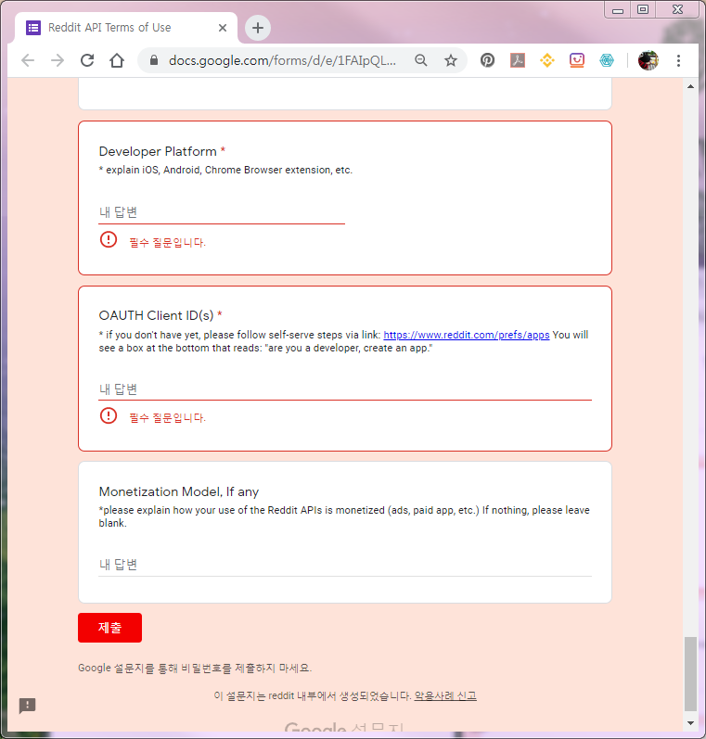This screenshot has width=706, height=739.
Task: Click the scrollbar down arrow
Action: (x=690, y=723)
